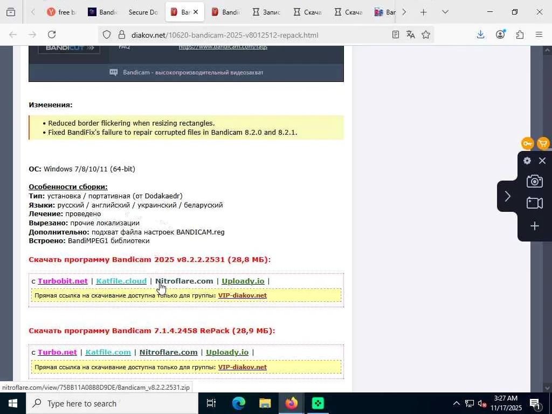The image size is (552, 414).
Task: Click the translate page icon
Action: click(x=410, y=34)
